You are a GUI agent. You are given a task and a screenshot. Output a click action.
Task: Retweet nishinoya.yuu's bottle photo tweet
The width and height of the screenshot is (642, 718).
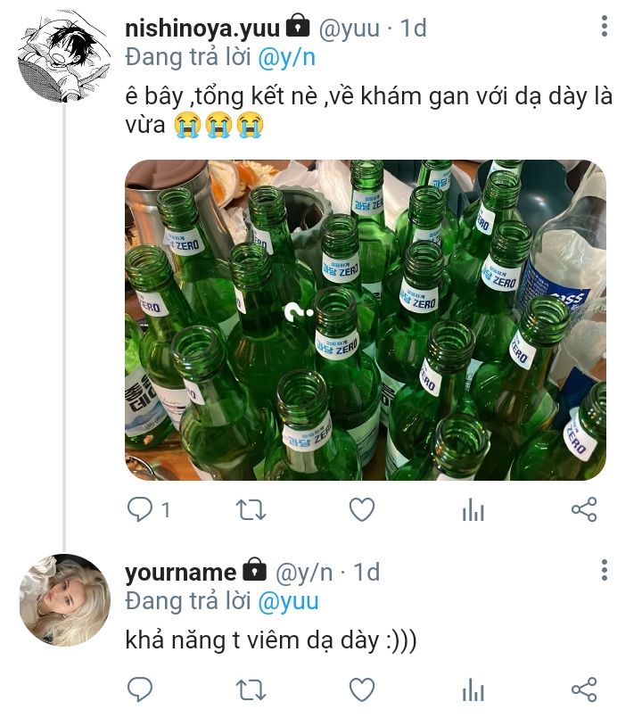click(251, 509)
